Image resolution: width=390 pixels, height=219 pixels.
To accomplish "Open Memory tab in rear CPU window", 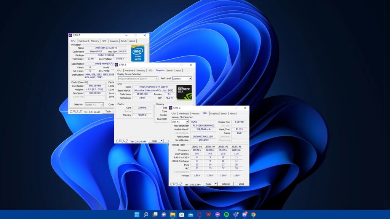I will [x=95, y=41].
